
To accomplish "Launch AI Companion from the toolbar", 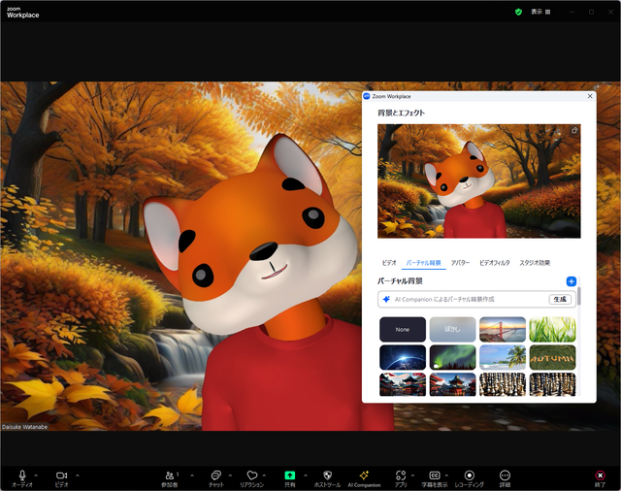I will point(364,475).
